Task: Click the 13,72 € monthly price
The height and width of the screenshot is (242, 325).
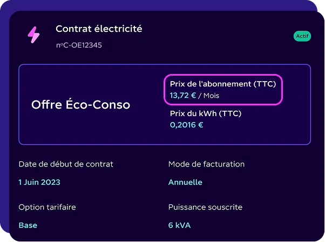Action: pos(183,96)
